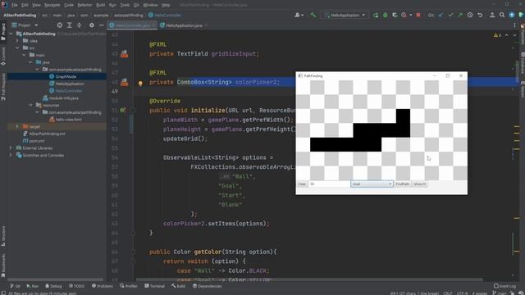Open the Dependencies tool window

point(208,286)
